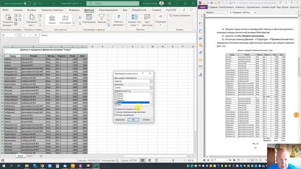Click Open folder icon in Foxit toolbar
301x169 pixels.
click(204, 3)
